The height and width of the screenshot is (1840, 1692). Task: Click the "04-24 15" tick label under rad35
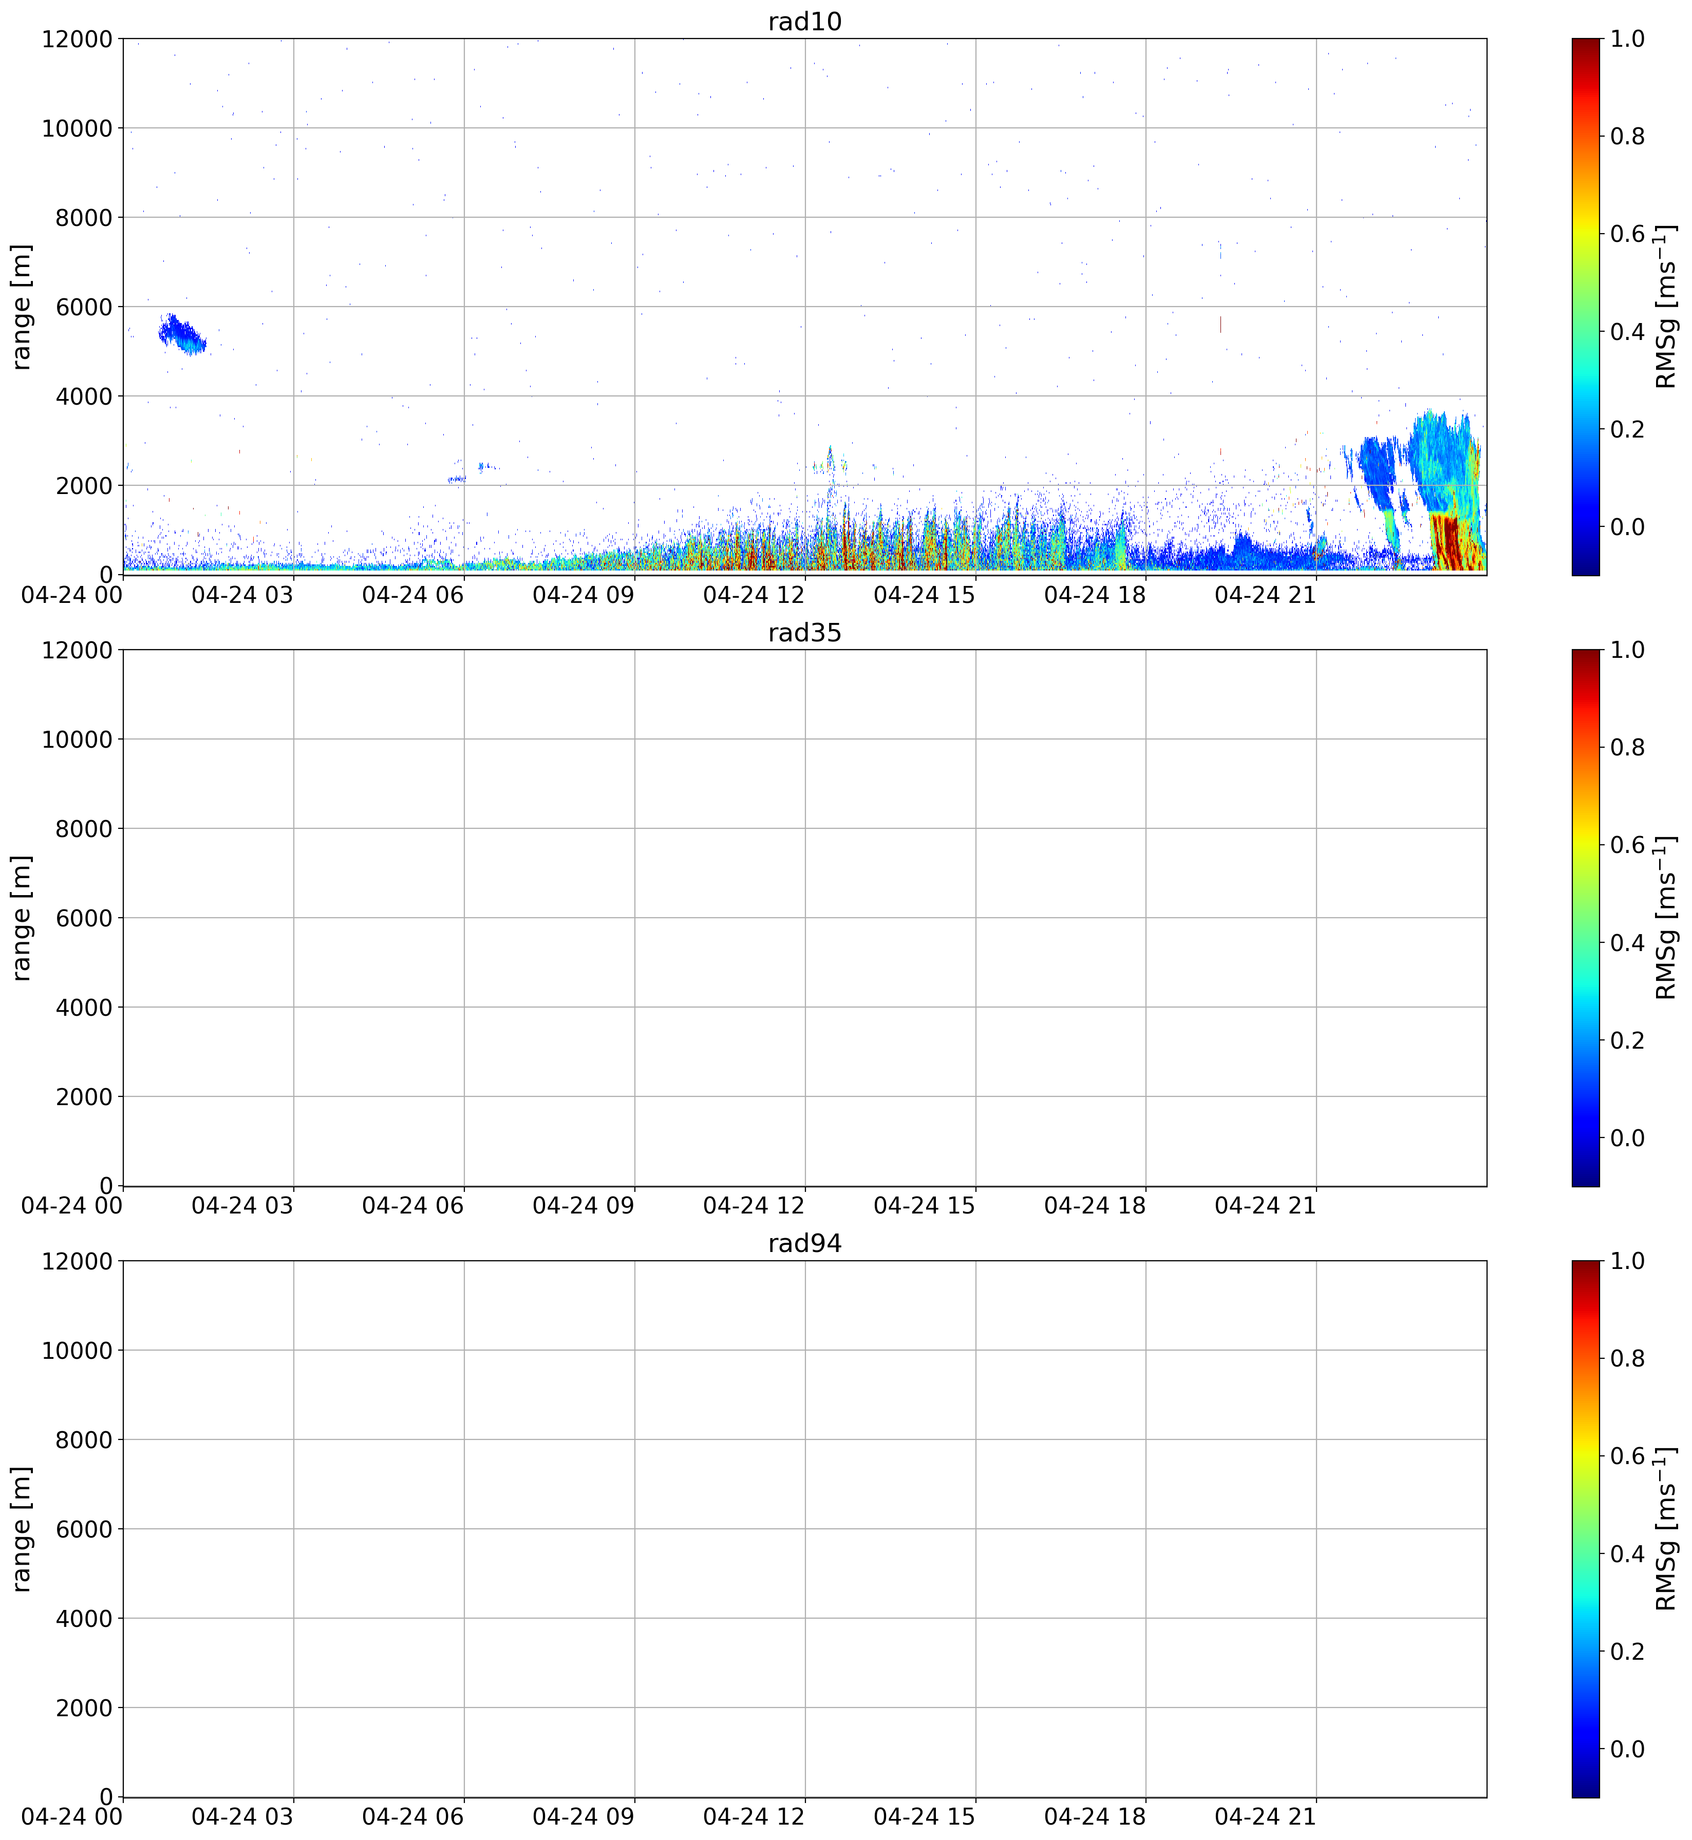[925, 1206]
